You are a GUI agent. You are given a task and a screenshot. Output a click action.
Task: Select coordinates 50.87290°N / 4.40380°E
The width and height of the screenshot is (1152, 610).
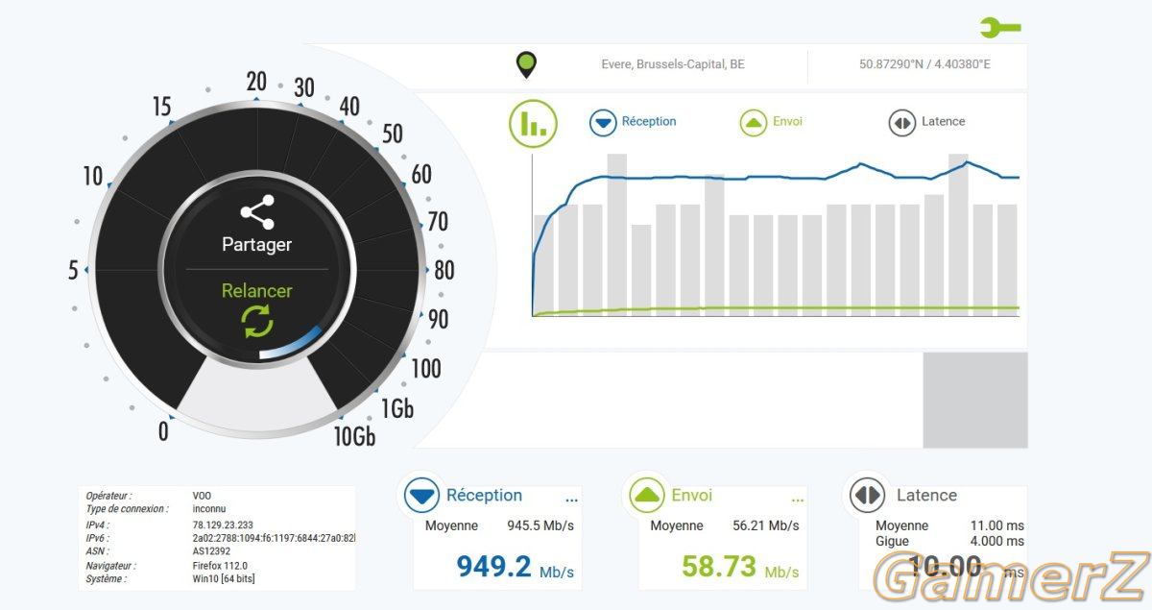click(924, 65)
